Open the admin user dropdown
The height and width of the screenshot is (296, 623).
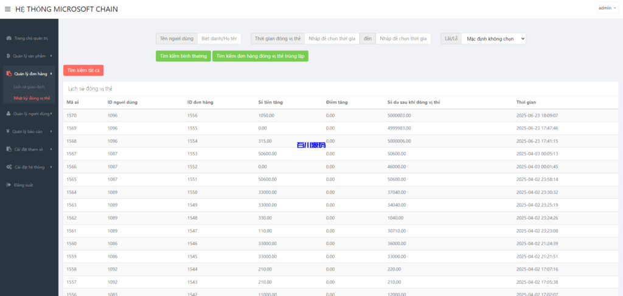click(x=607, y=8)
